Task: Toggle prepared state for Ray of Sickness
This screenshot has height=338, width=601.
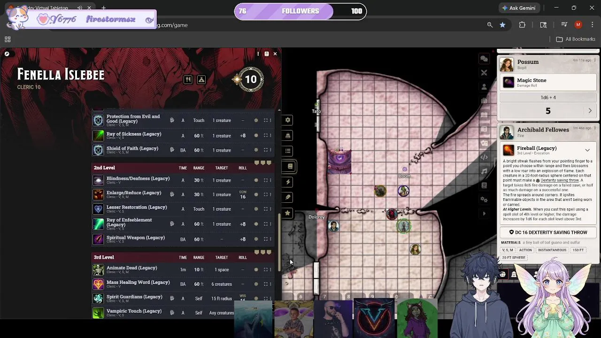Action: 256,136
